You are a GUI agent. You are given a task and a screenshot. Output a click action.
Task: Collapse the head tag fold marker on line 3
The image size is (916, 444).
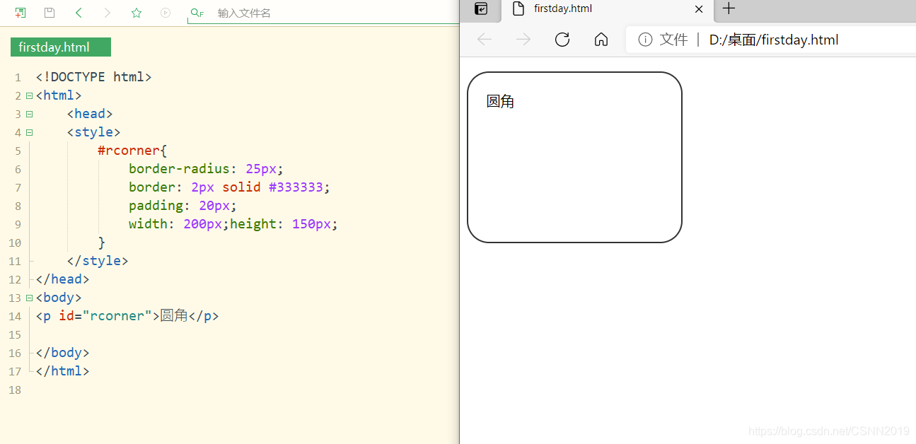tap(29, 114)
